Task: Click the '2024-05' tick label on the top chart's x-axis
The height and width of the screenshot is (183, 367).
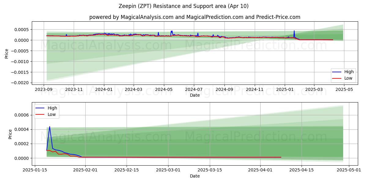Action: pyautogui.click(x=164, y=89)
